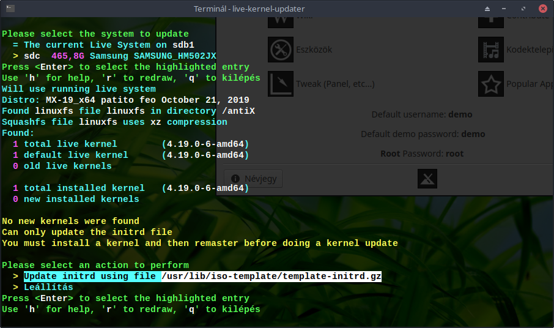Click the 'Squashfs file linuxfs uses xz compression' line
Viewport: 554px width, 328px height.
pyautogui.click(x=114, y=122)
